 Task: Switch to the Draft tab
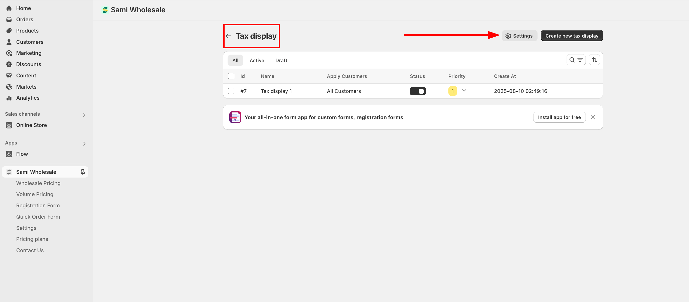click(281, 60)
